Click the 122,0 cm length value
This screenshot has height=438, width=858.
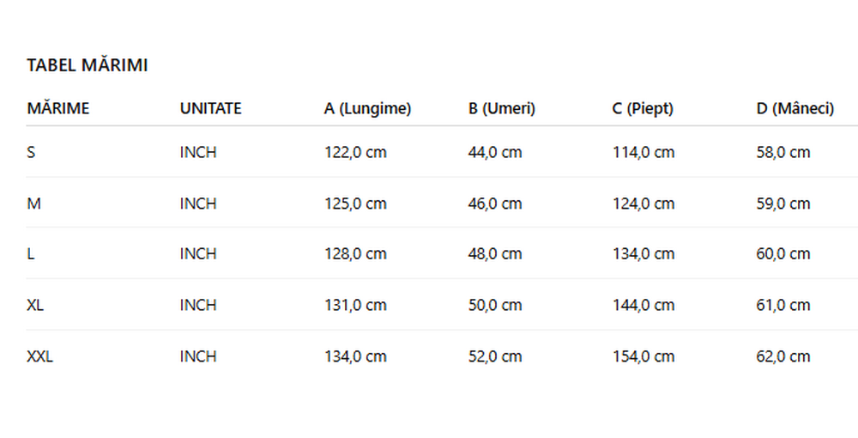(x=356, y=152)
